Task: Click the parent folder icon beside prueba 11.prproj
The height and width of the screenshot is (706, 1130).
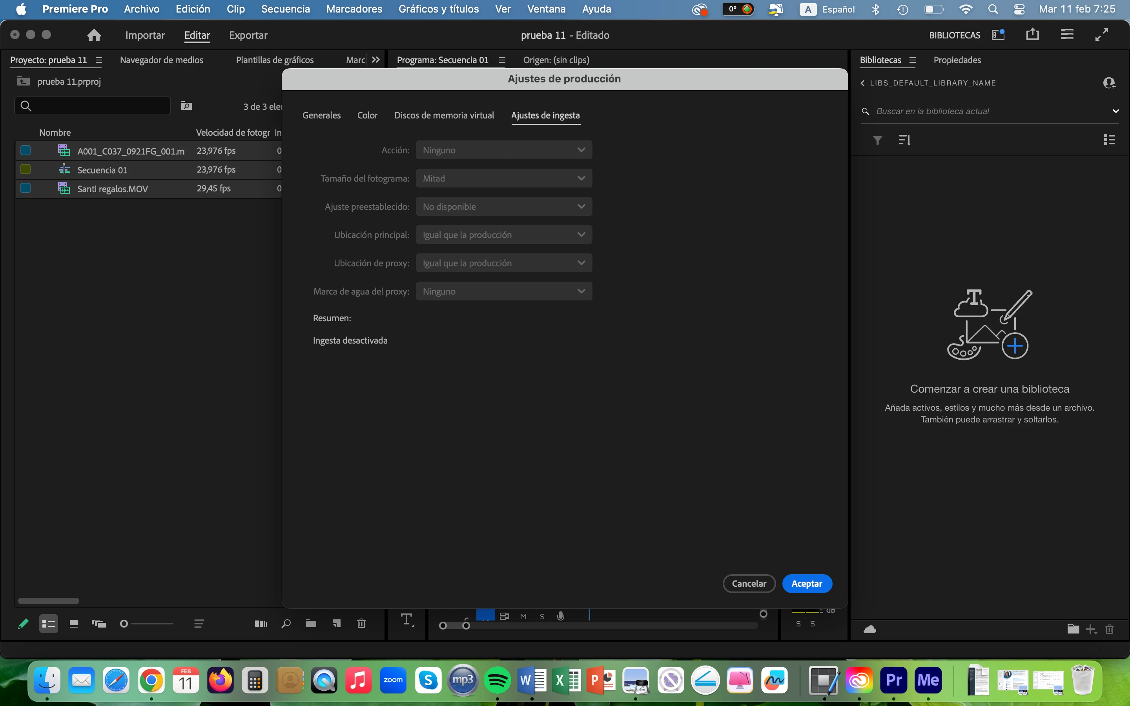Action: pos(24,81)
